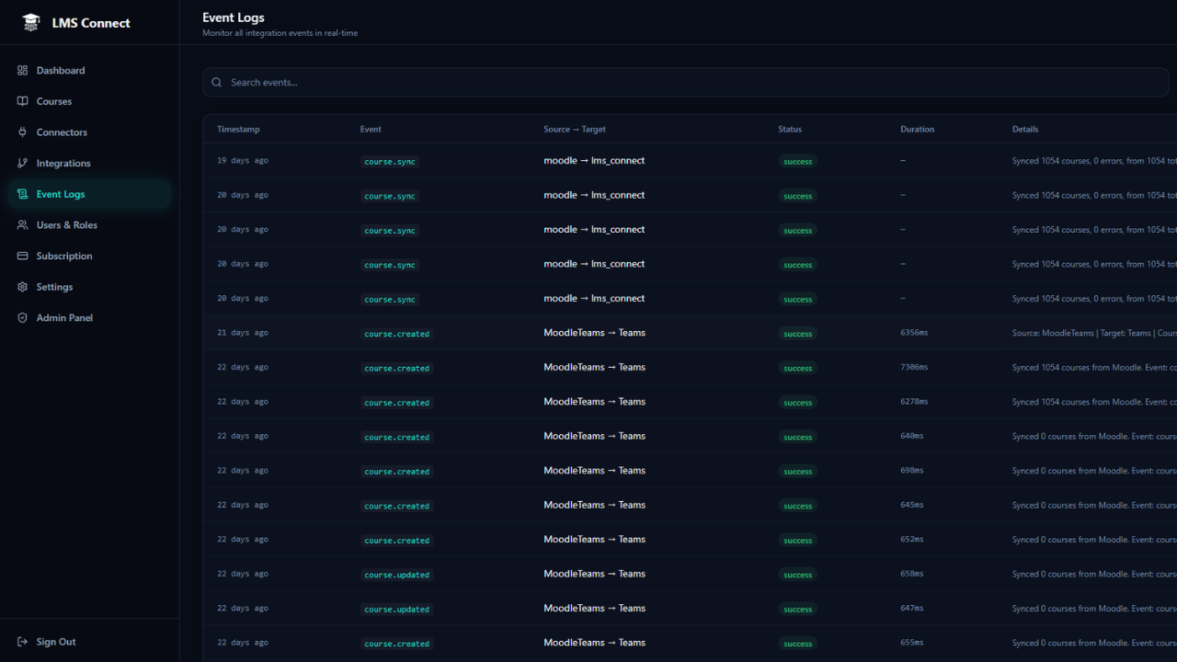
Task: Click the Users & Roles people icon
Action: click(23, 225)
